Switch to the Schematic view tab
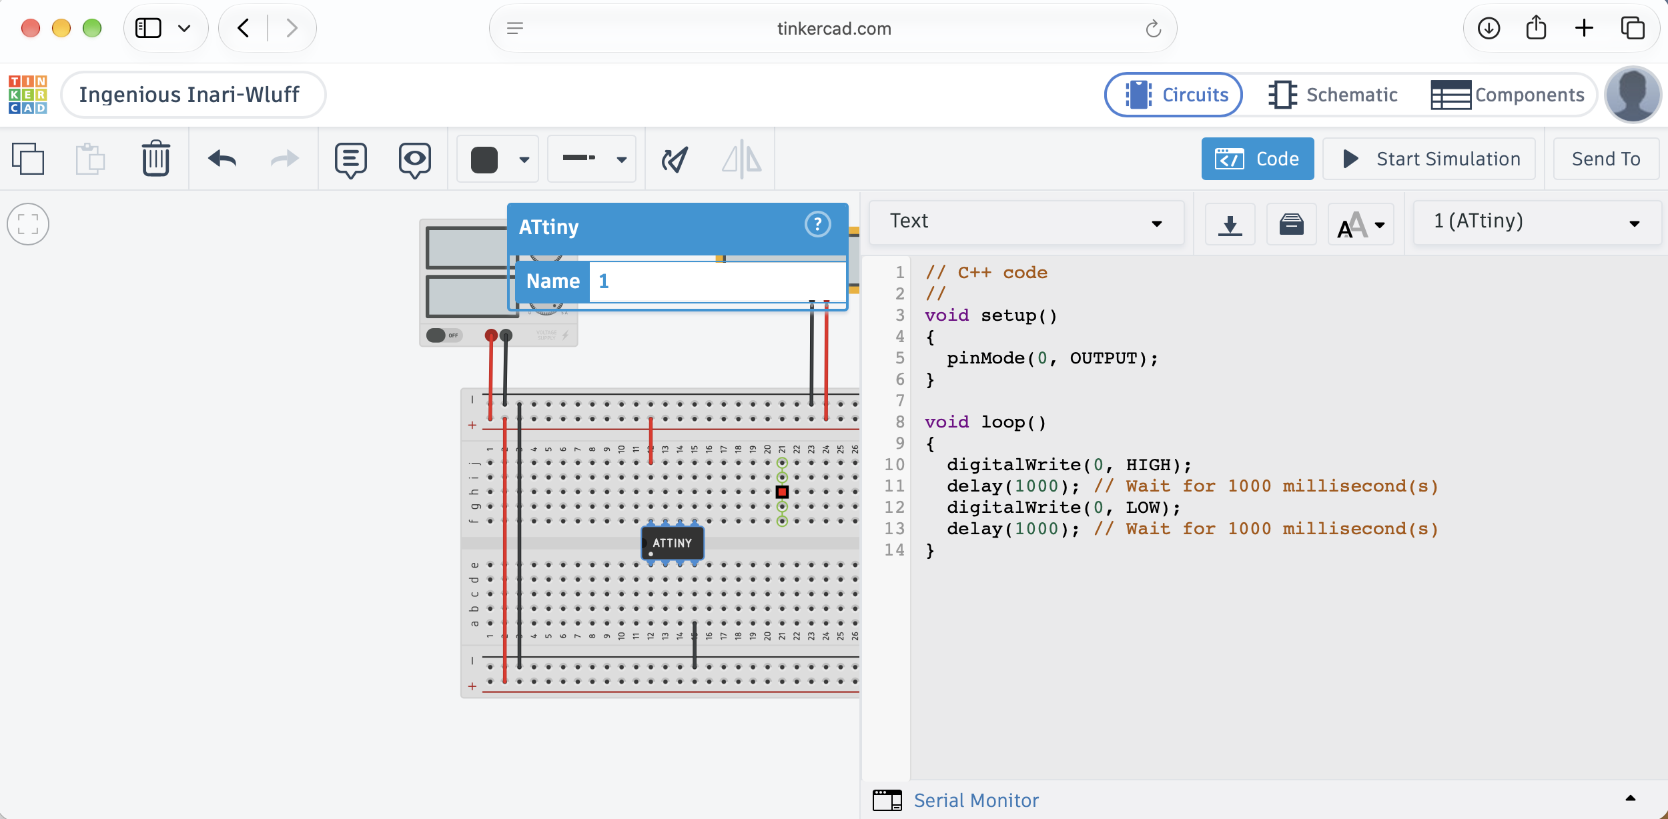This screenshot has width=1668, height=819. 1333,95
